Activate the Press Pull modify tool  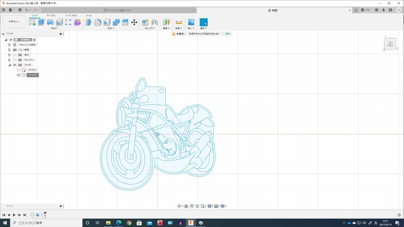click(89, 22)
